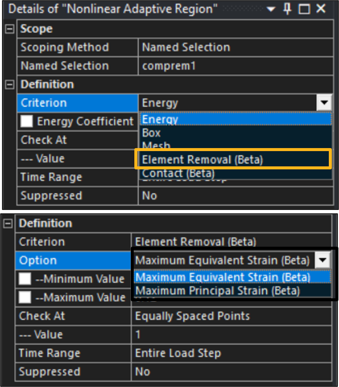339x387 pixels.
Task: Select Contact (Beta) criterion option
Action: click(178, 173)
